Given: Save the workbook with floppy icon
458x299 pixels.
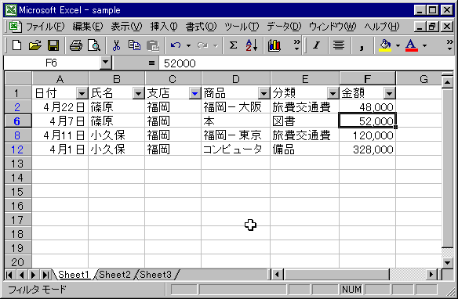Looking at the screenshot, I should tap(53, 45).
